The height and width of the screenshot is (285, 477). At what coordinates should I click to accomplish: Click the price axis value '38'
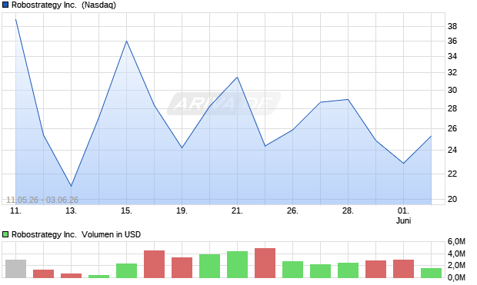(x=452, y=26)
